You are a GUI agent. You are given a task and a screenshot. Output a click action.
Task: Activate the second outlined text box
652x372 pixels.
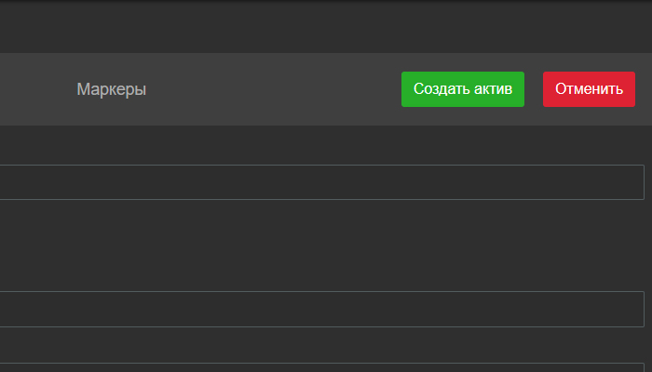pos(322,309)
